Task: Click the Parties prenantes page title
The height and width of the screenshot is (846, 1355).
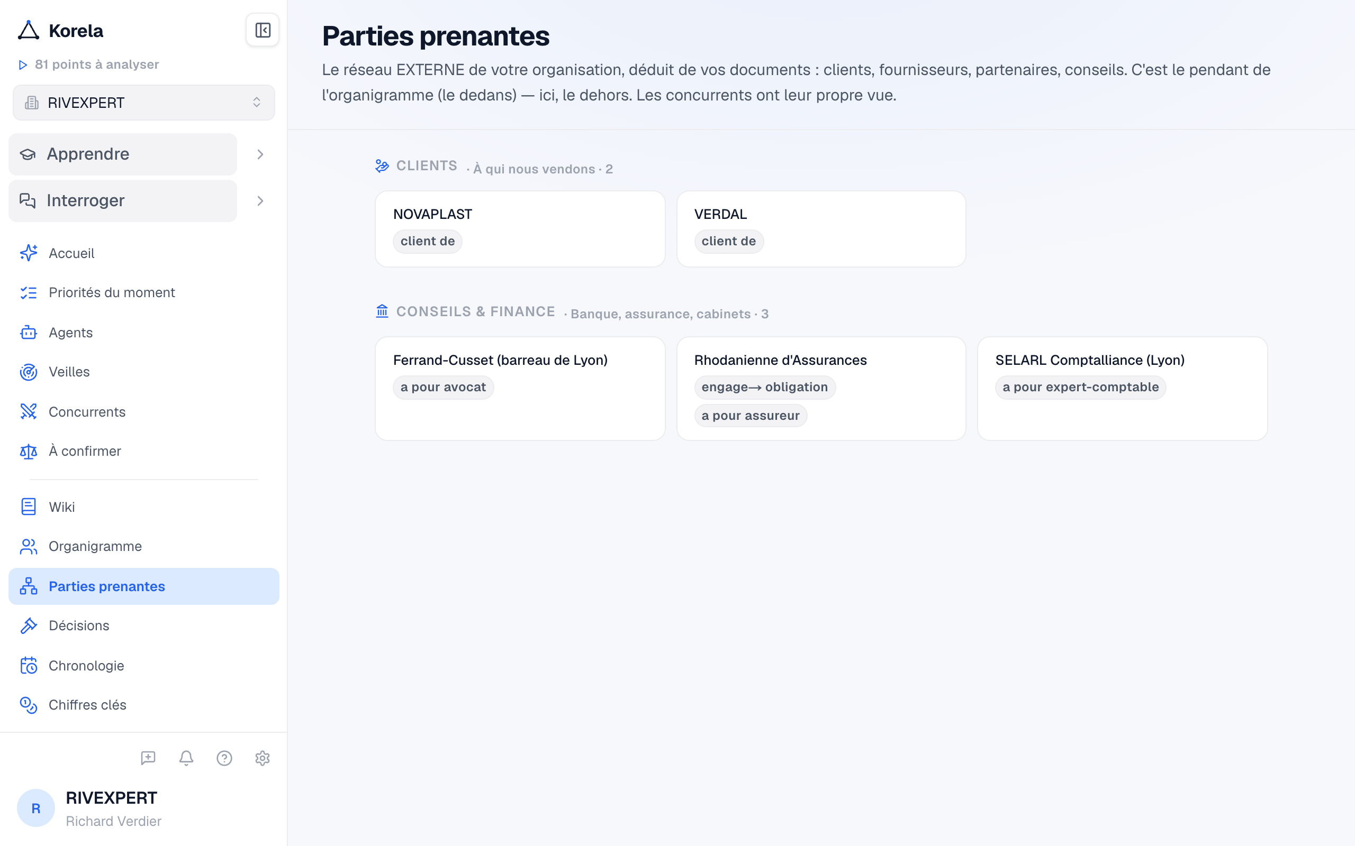Action: click(x=436, y=36)
